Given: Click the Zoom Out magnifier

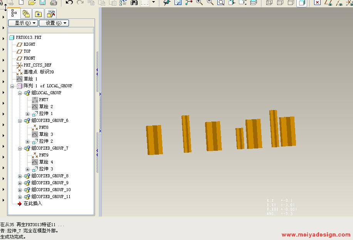Looking at the screenshot, I should tap(210, 2).
